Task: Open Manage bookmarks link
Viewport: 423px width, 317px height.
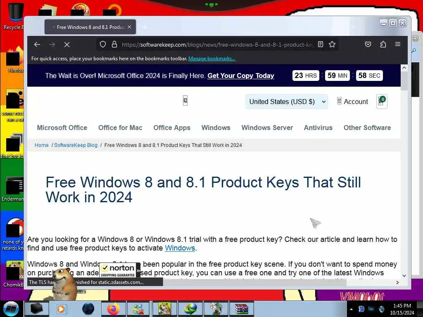Action: pyautogui.click(x=212, y=59)
